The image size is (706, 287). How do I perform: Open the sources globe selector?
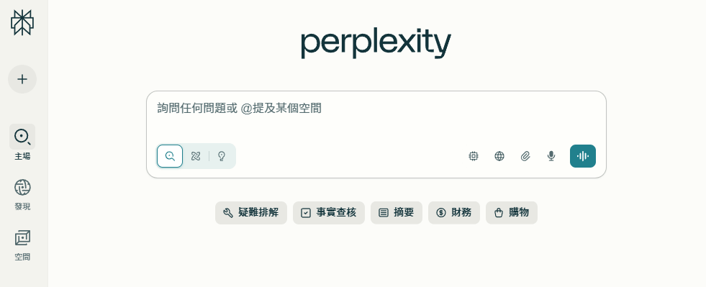pyautogui.click(x=499, y=156)
